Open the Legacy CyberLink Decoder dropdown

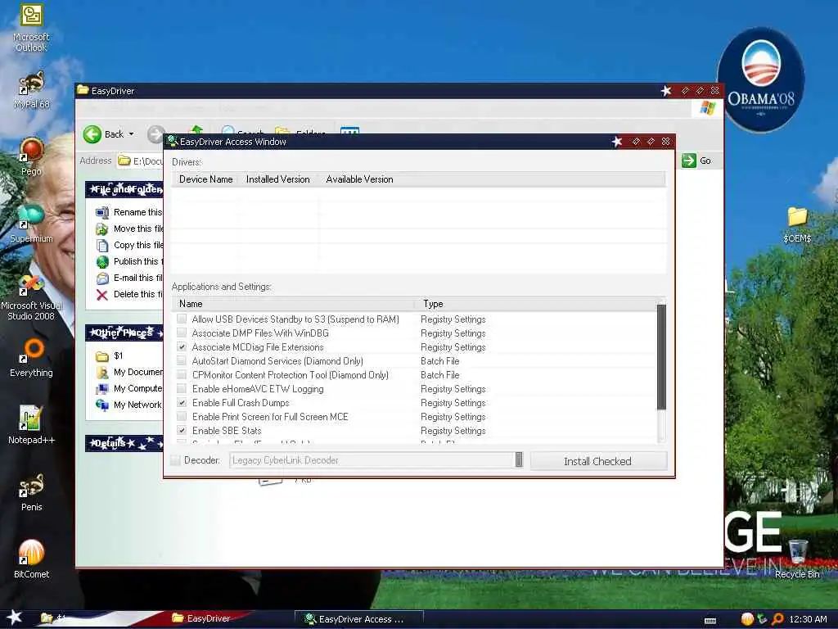[x=518, y=460]
